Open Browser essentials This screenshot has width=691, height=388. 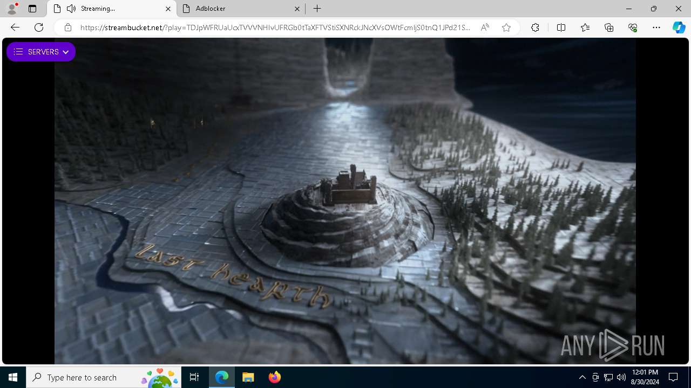633,27
